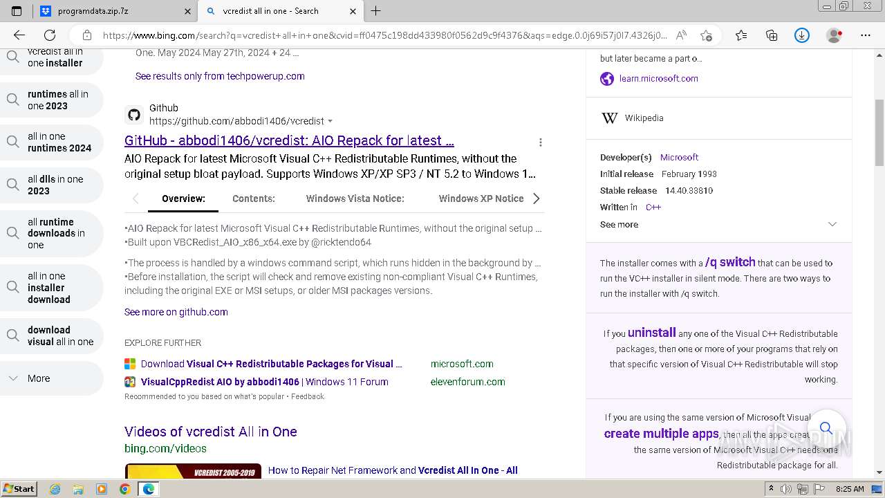
Task: Refresh the current page
Action: (x=50, y=35)
